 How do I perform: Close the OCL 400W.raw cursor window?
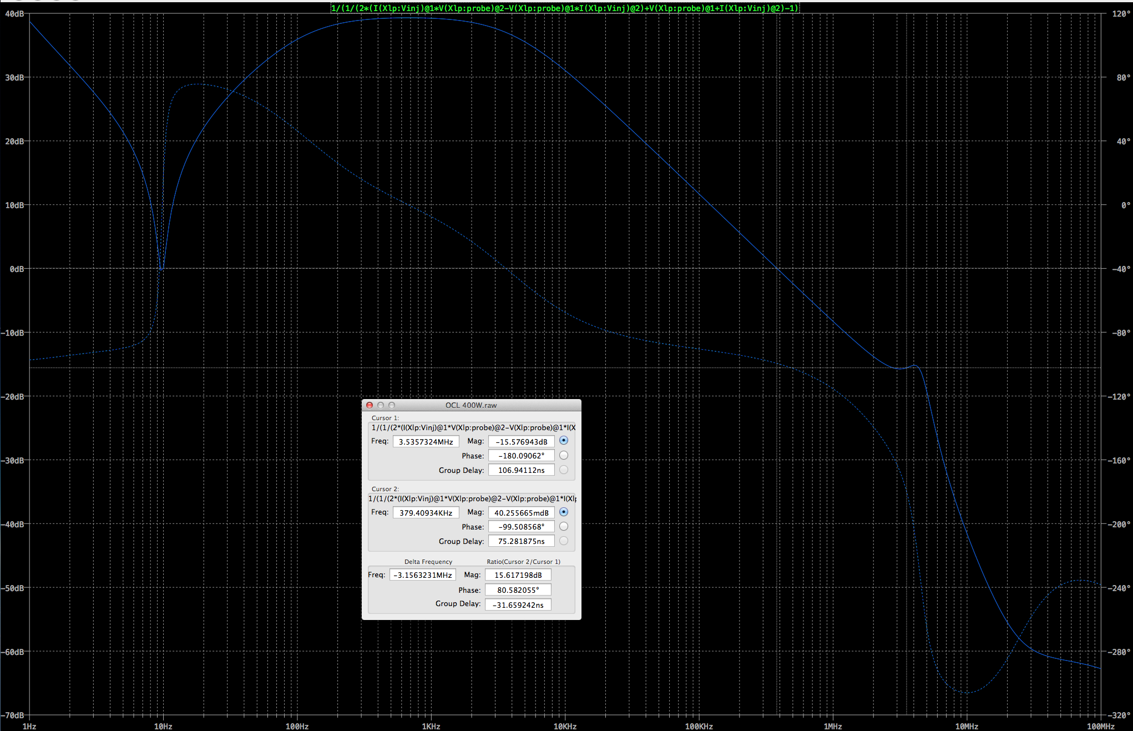click(x=370, y=405)
